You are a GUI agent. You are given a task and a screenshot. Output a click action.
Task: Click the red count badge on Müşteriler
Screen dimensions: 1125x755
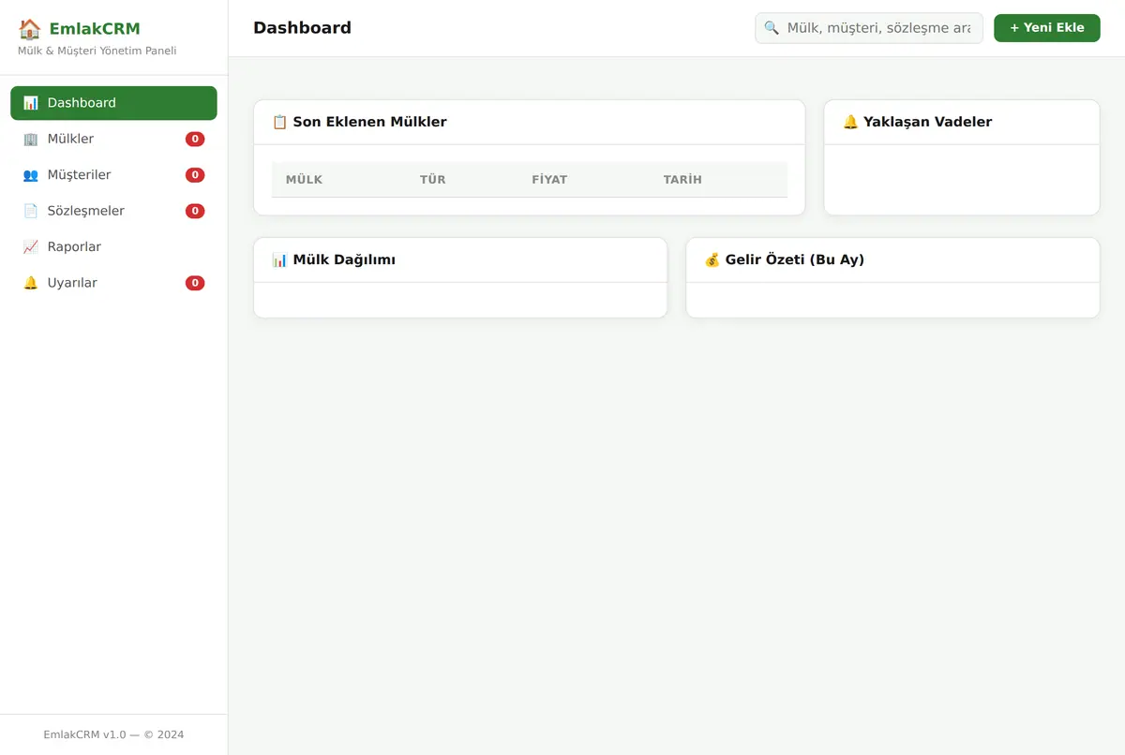tap(195, 175)
